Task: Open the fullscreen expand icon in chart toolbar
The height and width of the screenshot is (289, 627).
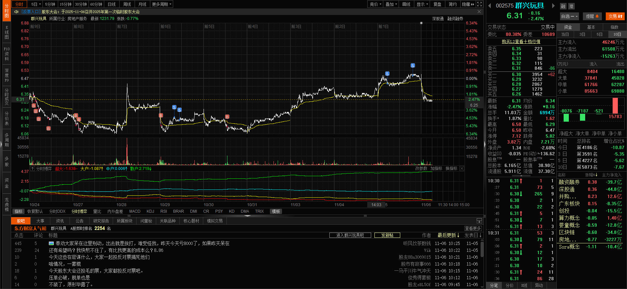Action: coord(479,4)
